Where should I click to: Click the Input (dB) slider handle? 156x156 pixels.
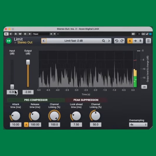(x=12, y=87)
